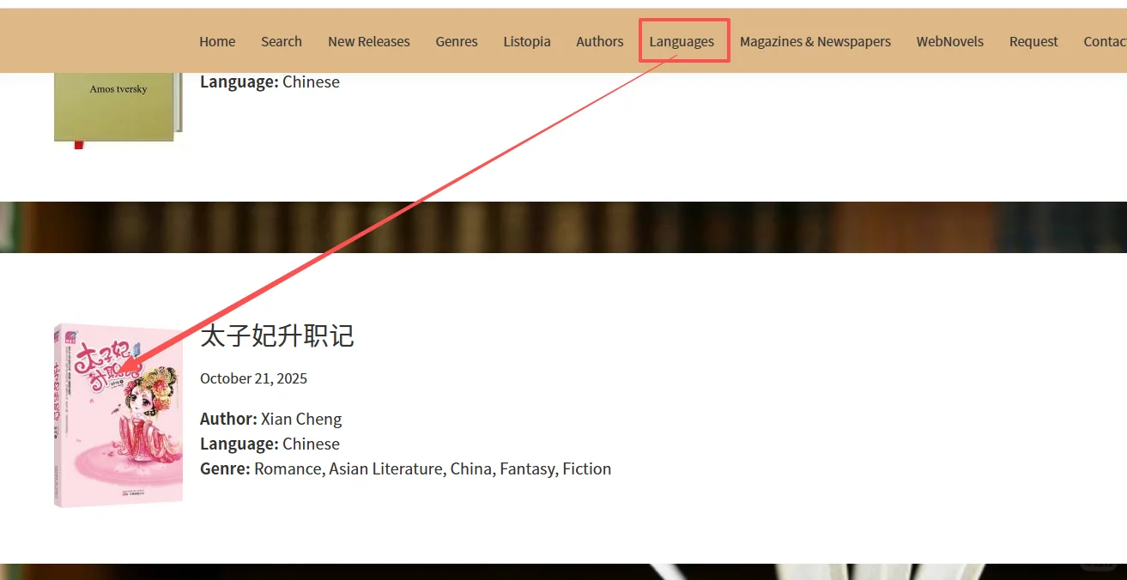Open the Romance genre link
Screen dimensions: 1127x580
pos(288,468)
